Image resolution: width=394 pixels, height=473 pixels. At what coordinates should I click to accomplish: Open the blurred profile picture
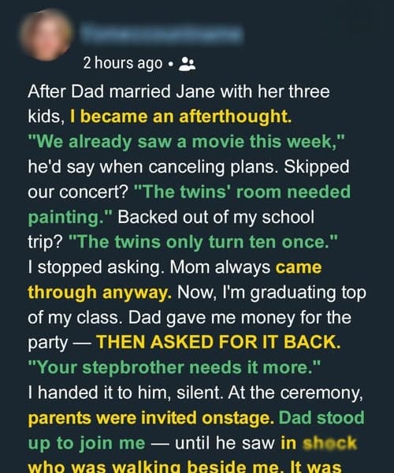[46, 35]
